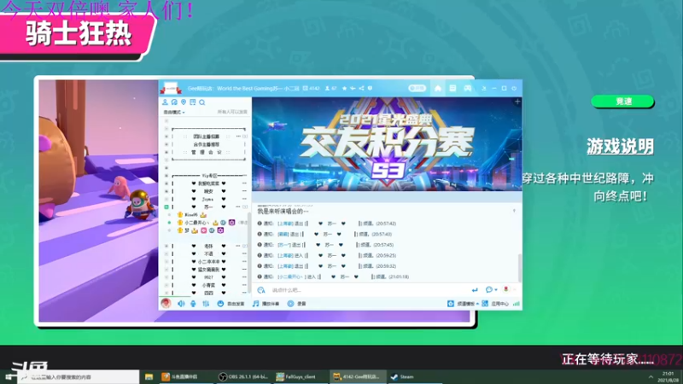
Task: Expand the 管理会议 channel row
Action: click(x=166, y=152)
